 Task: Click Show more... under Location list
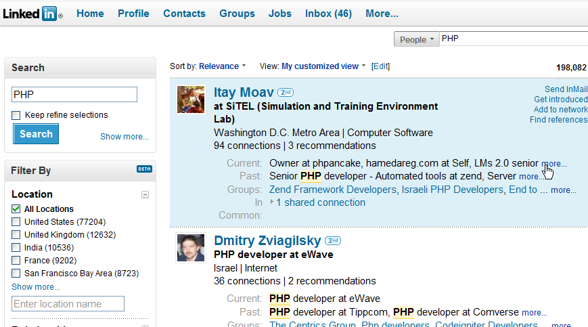36,287
